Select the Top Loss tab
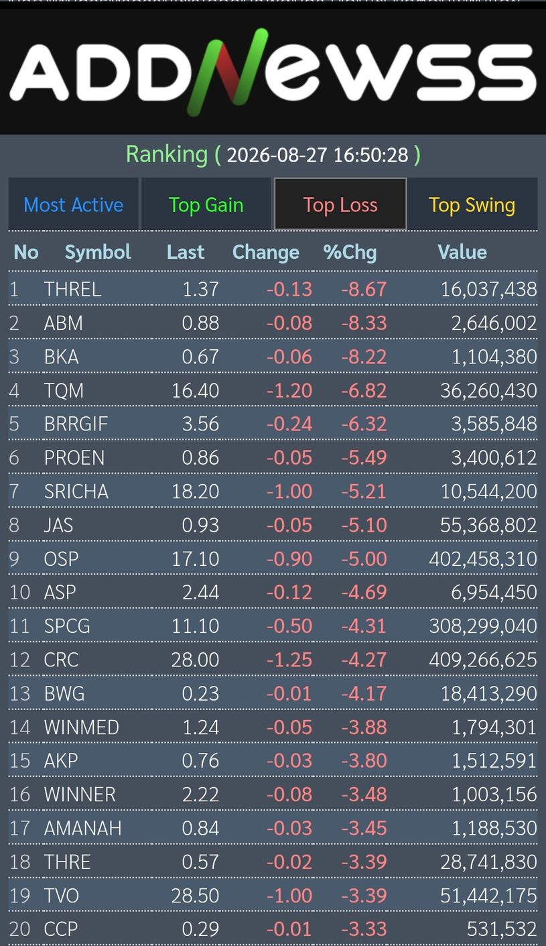Viewport: 546px width, 946px height. point(340,204)
